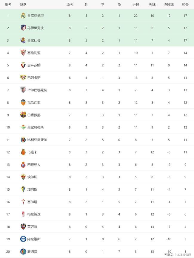This screenshot has height=258, width=194.
Task: Click the Real Madrid club crest
Action: (23, 16)
